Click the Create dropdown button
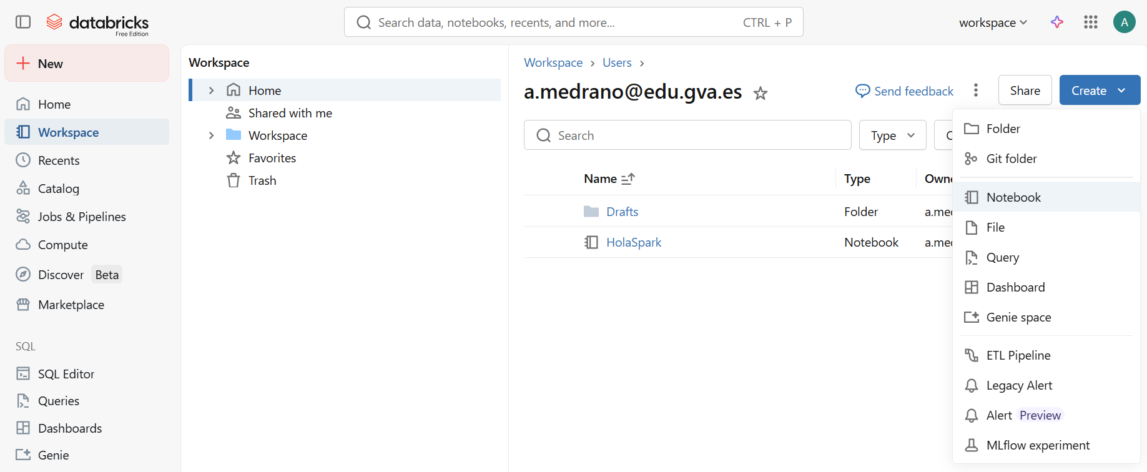This screenshot has height=472, width=1147. (1100, 91)
